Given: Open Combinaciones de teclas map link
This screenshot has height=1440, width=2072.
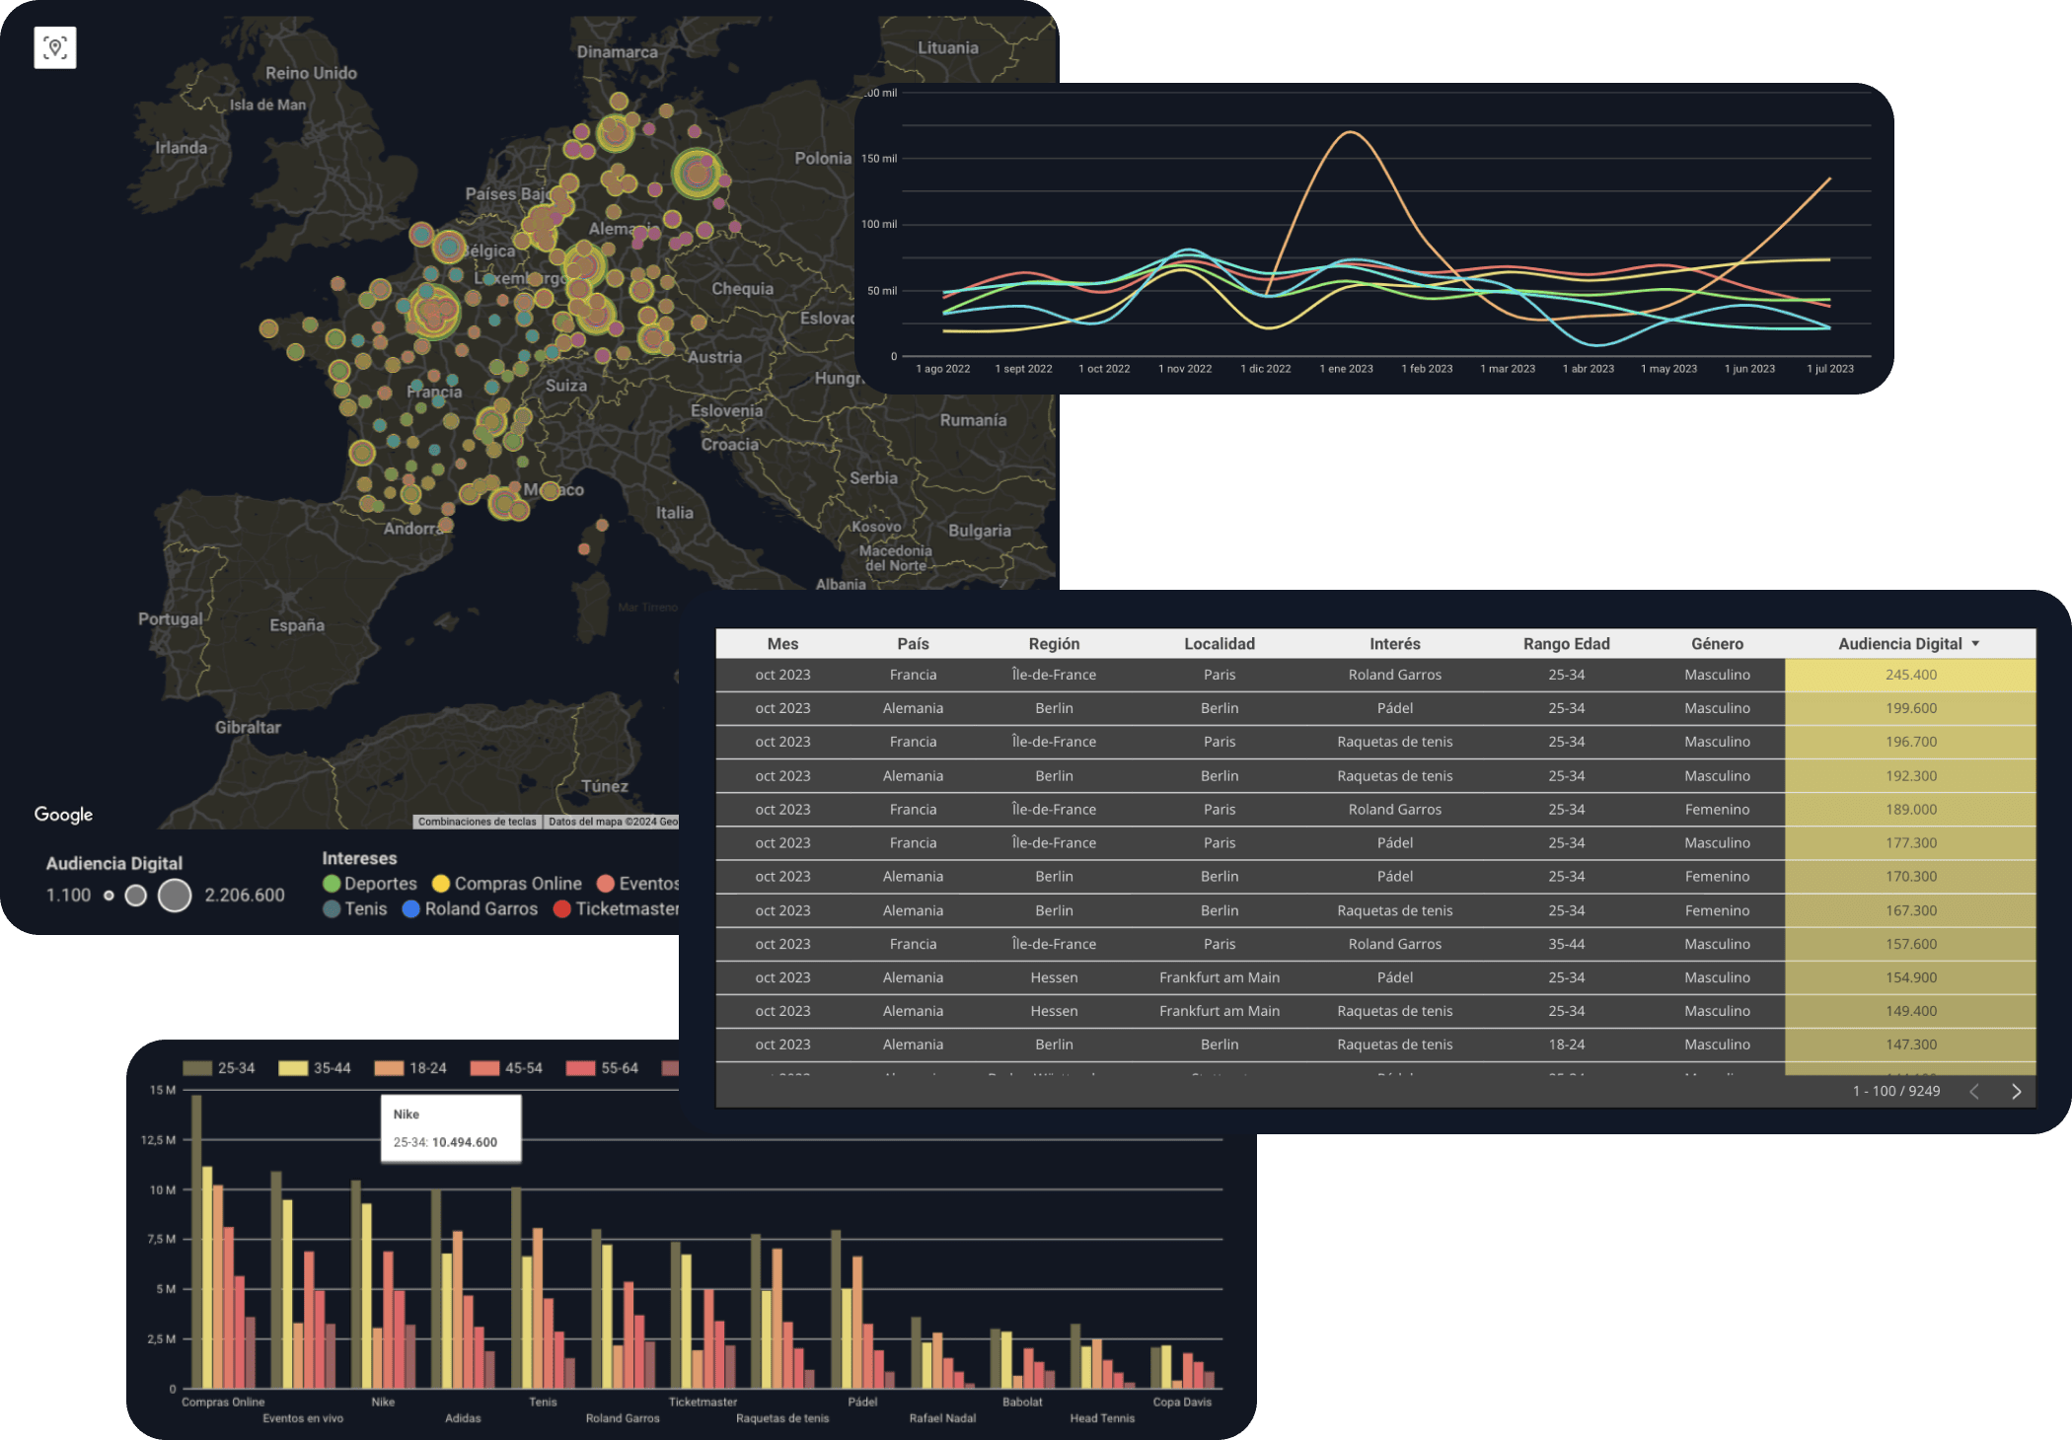Looking at the screenshot, I should (x=477, y=822).
